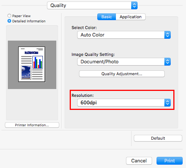Click the bar chart graphic in page preview
Viewport: 186px width, 168px height.
pyautogui.click(x=38, y=62)
